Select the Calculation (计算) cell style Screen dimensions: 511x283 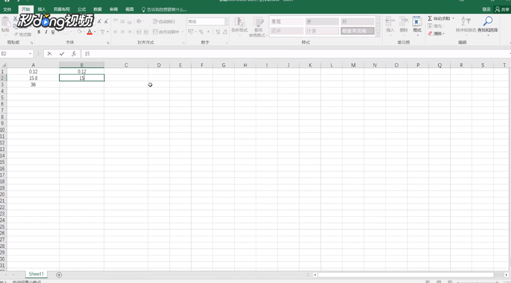pyautogui.click(x=322, y=31)
